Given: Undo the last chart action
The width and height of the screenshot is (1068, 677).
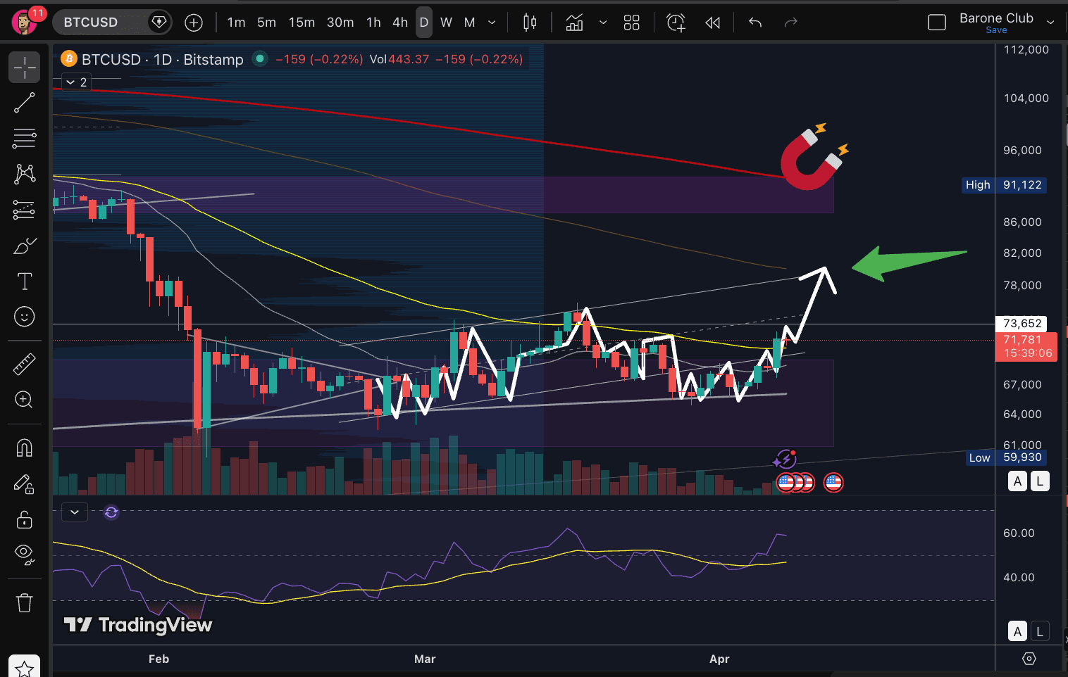Looking at the screenshot, I should [755, 22].
